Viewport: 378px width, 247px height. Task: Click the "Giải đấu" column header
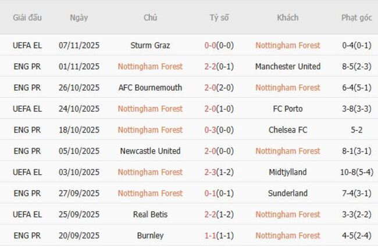pos(27,17)
